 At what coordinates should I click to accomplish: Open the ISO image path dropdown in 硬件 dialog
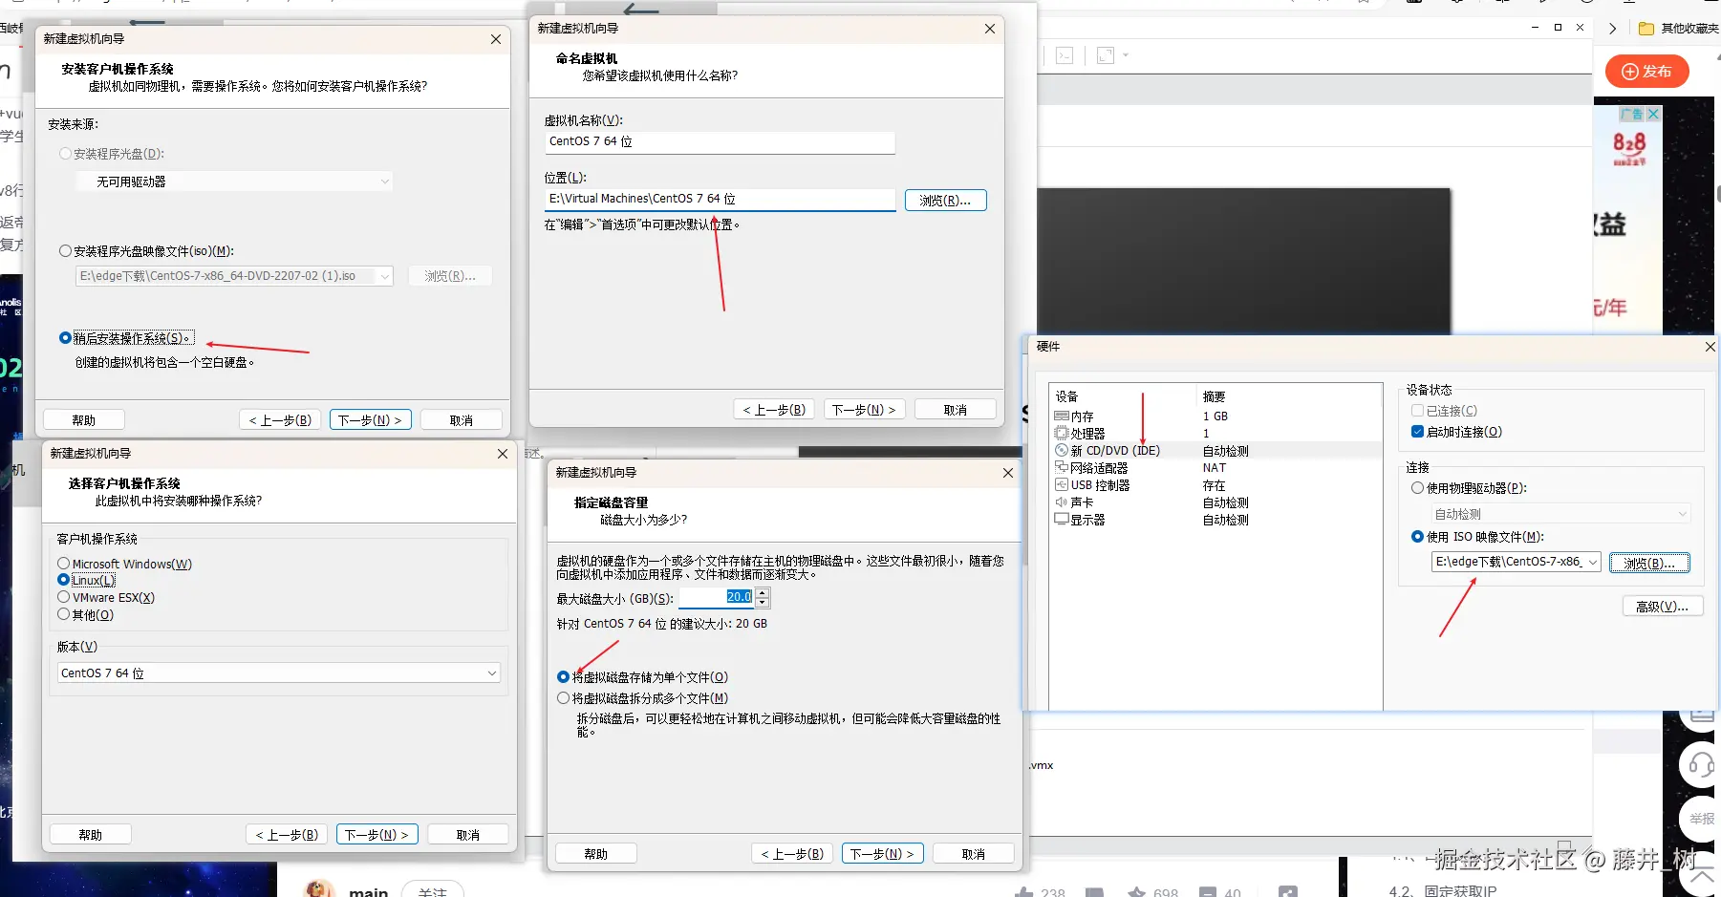click(1593, 563)
